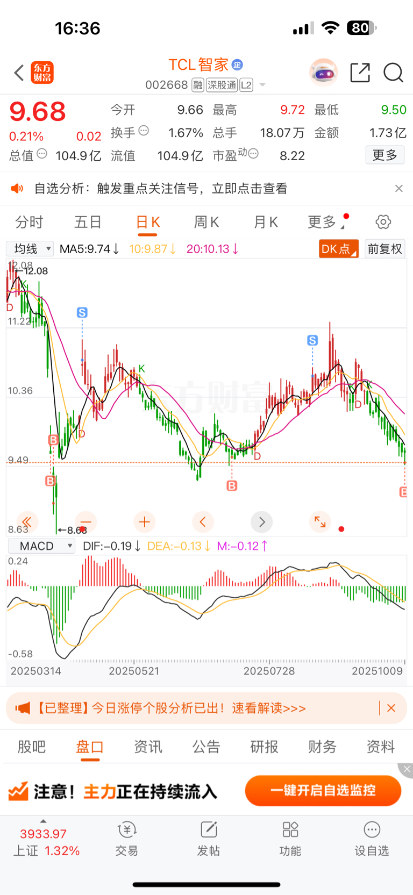Expand stock title dropdown arrow

[262, 85]
